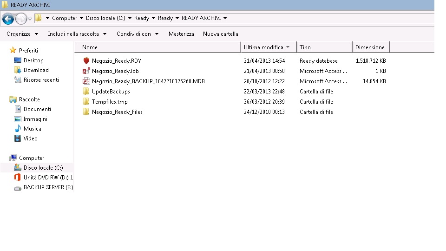Screen dimensions: 446x251
Task: Select the strawberry icon of Negozio_Ready.RDY
Action: click(x=86, y=60)
